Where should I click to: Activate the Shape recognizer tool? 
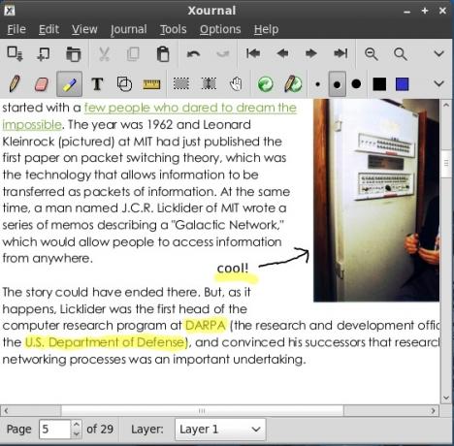coord(124,84)
